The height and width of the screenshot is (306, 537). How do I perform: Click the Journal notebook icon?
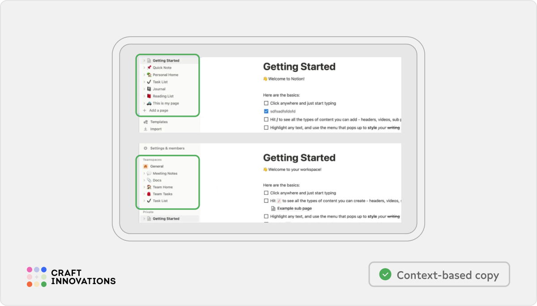pos(149,89)
